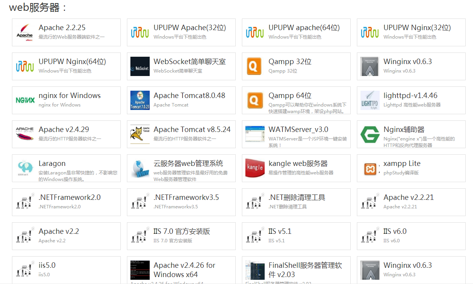This screenshot has height=284, width=473.
Task: Open the Apache v2.4.29 title link
Action: [64, 130]
